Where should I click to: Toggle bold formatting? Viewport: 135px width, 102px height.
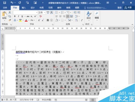[15, 16]
